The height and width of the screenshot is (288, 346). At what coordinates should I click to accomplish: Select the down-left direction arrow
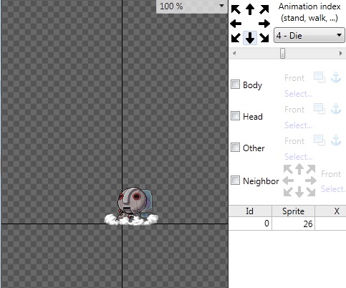[x=236, y=38]
